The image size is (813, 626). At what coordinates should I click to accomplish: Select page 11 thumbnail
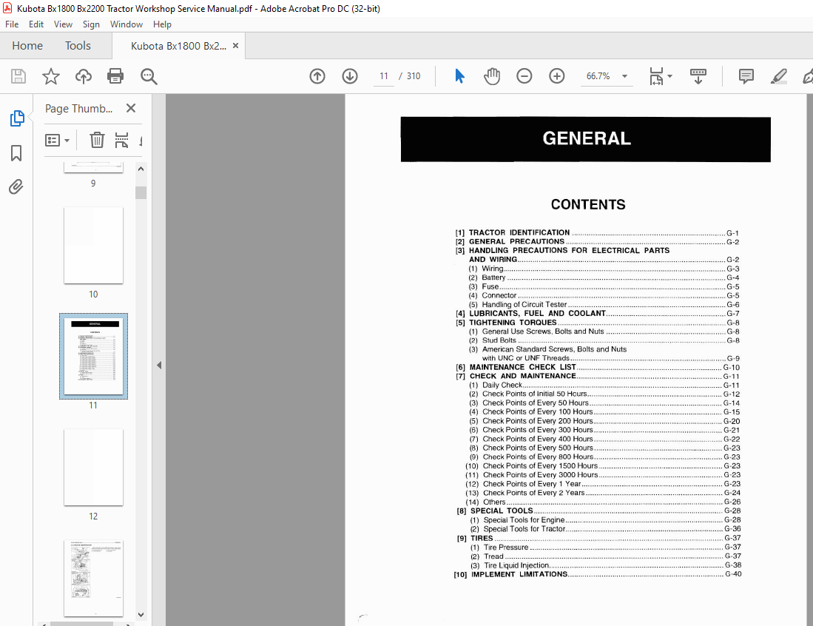(93, 356)
